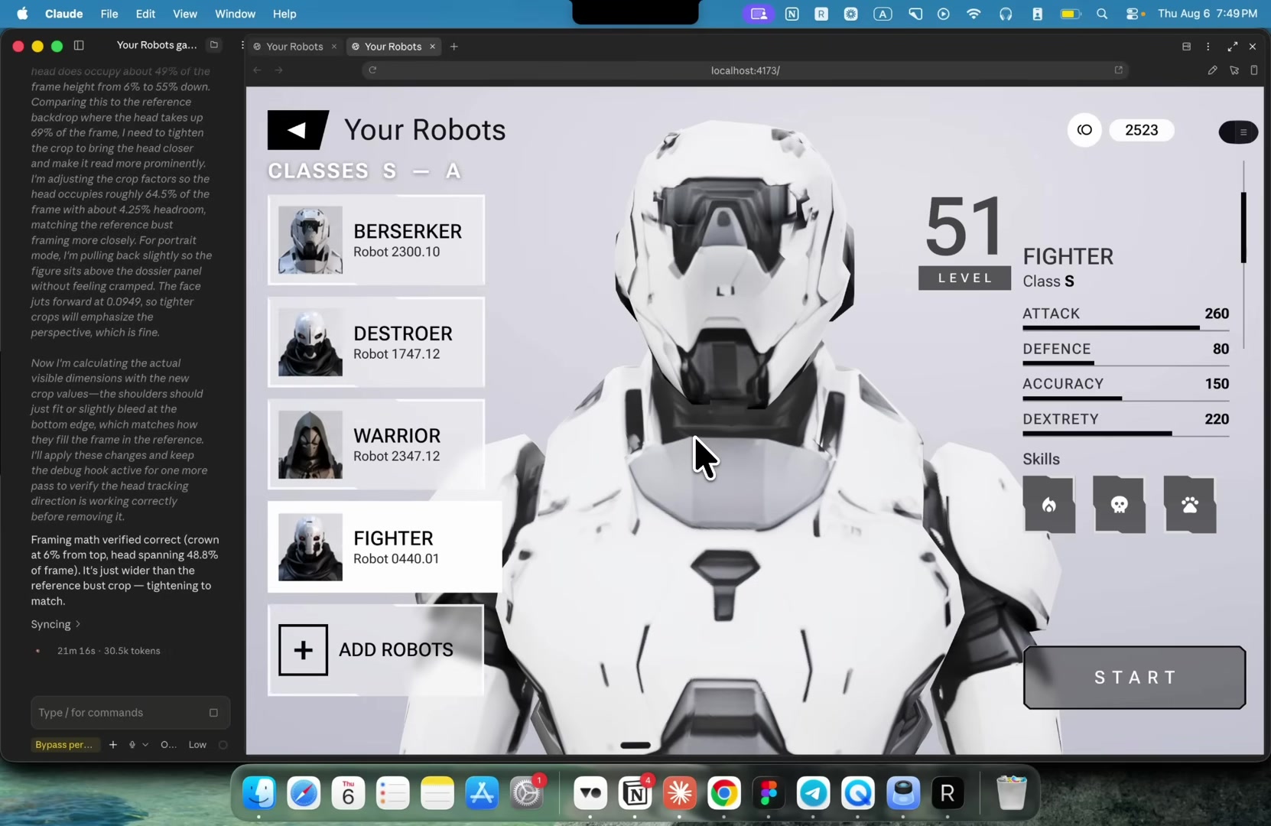Activate the skull skill icon

click(1120, 505)
